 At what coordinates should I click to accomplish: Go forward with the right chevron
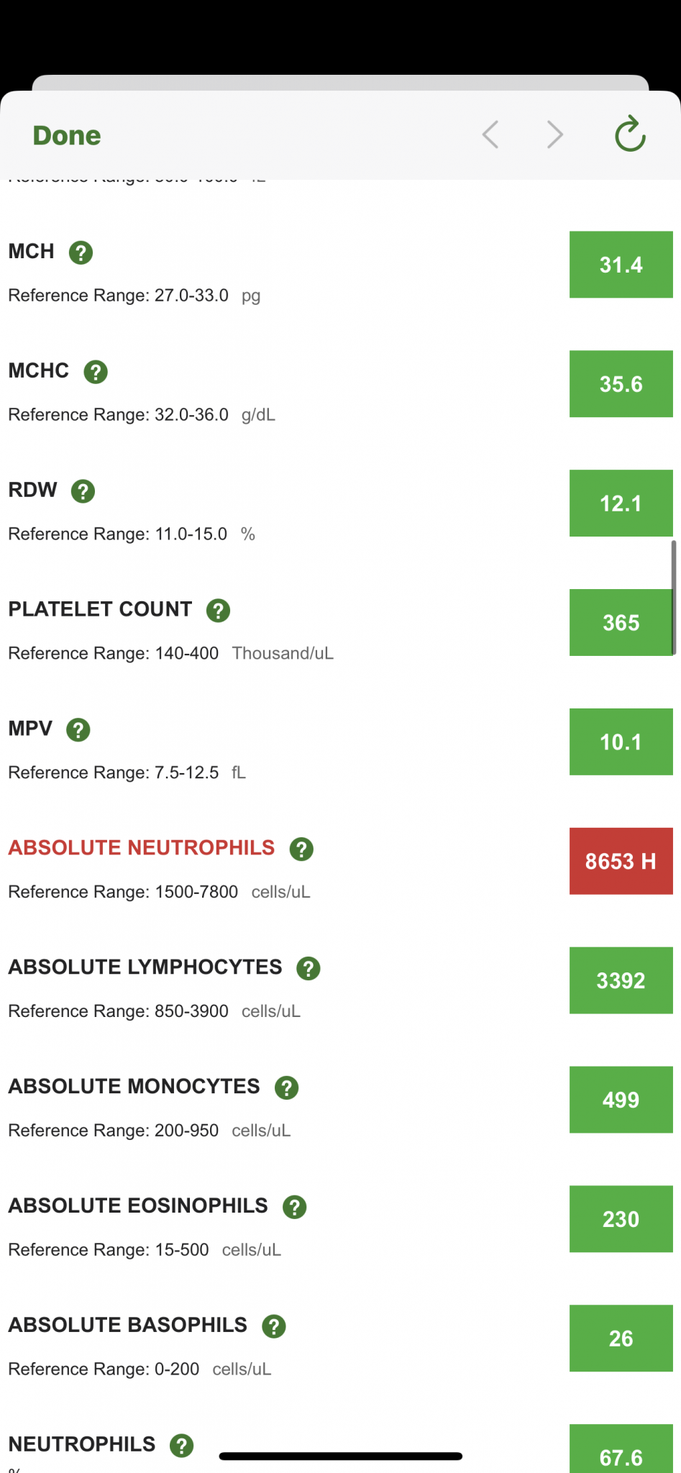(554, 134)
